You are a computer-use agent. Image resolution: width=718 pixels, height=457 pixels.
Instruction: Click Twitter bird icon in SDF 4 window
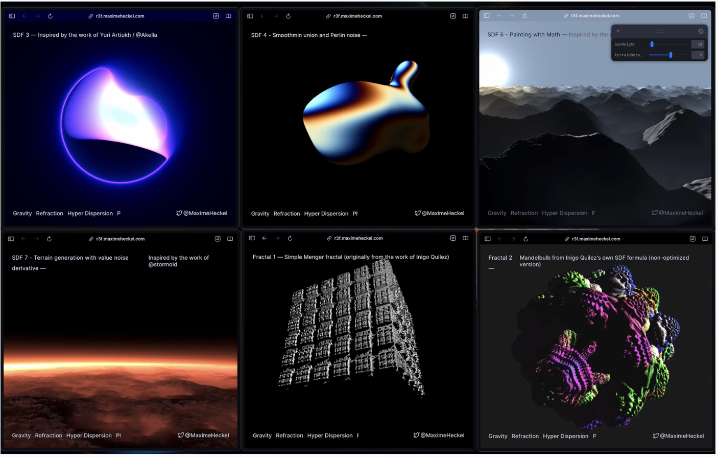tap(418, 213)
